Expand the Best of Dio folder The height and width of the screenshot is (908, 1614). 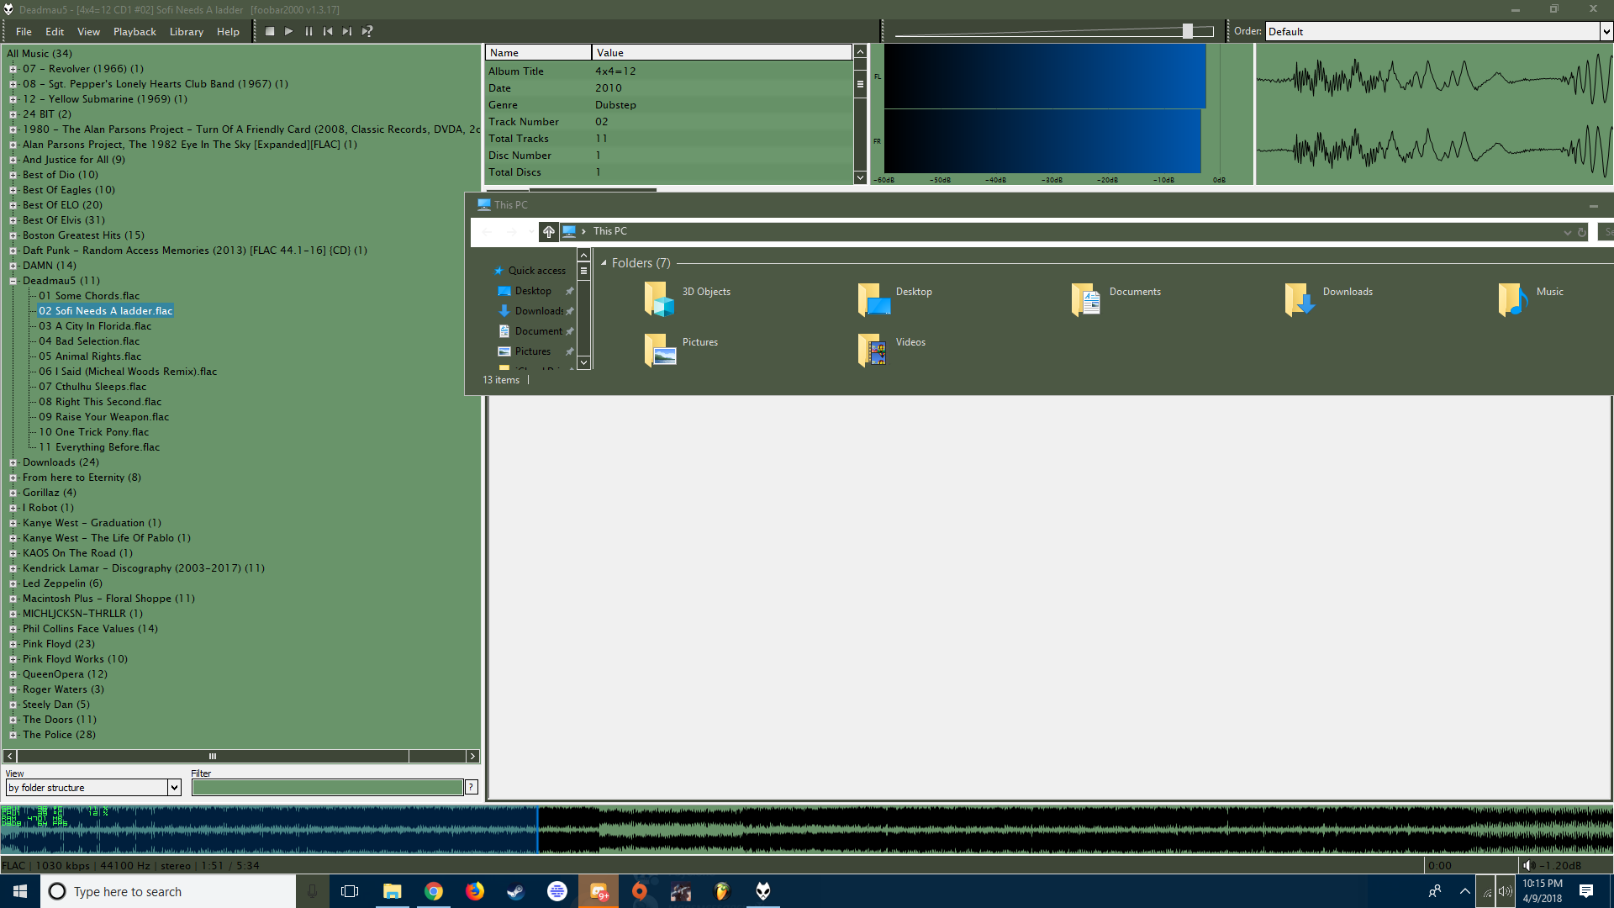pos(13,175)
